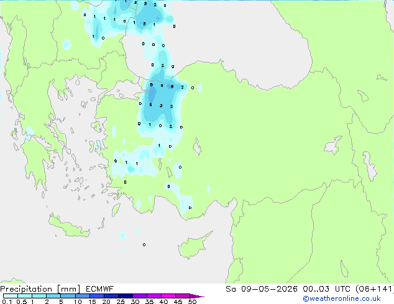Select the 40–45 mm magenta legend swatch
394x304 pixels.
point(168,296)
